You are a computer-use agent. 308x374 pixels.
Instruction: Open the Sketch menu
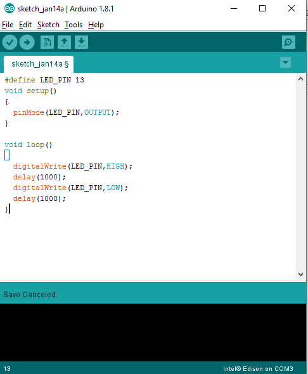48,25
